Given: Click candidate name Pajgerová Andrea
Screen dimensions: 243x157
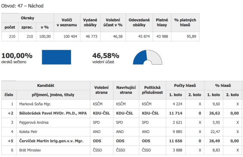Looking at the screenshot, I should [x=34, y=122].
